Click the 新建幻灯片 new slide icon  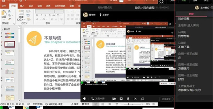(21, 13)
